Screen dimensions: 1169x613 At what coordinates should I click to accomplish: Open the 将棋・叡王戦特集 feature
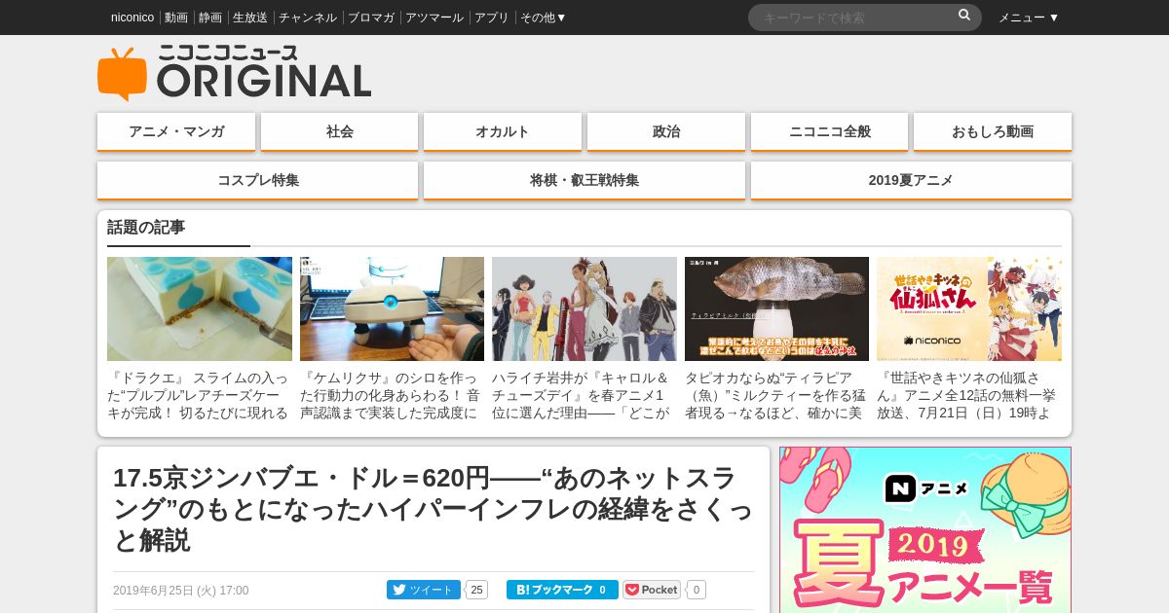(x=584, y=180)
